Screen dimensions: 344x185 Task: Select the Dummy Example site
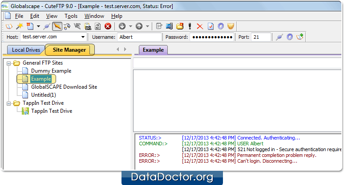coord(51,71)
